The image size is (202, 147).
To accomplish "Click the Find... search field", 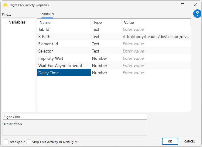I will pyautogui.click(x=18, y=14).
